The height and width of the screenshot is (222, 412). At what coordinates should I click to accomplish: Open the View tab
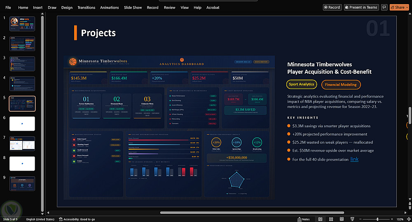coord(185,7)
